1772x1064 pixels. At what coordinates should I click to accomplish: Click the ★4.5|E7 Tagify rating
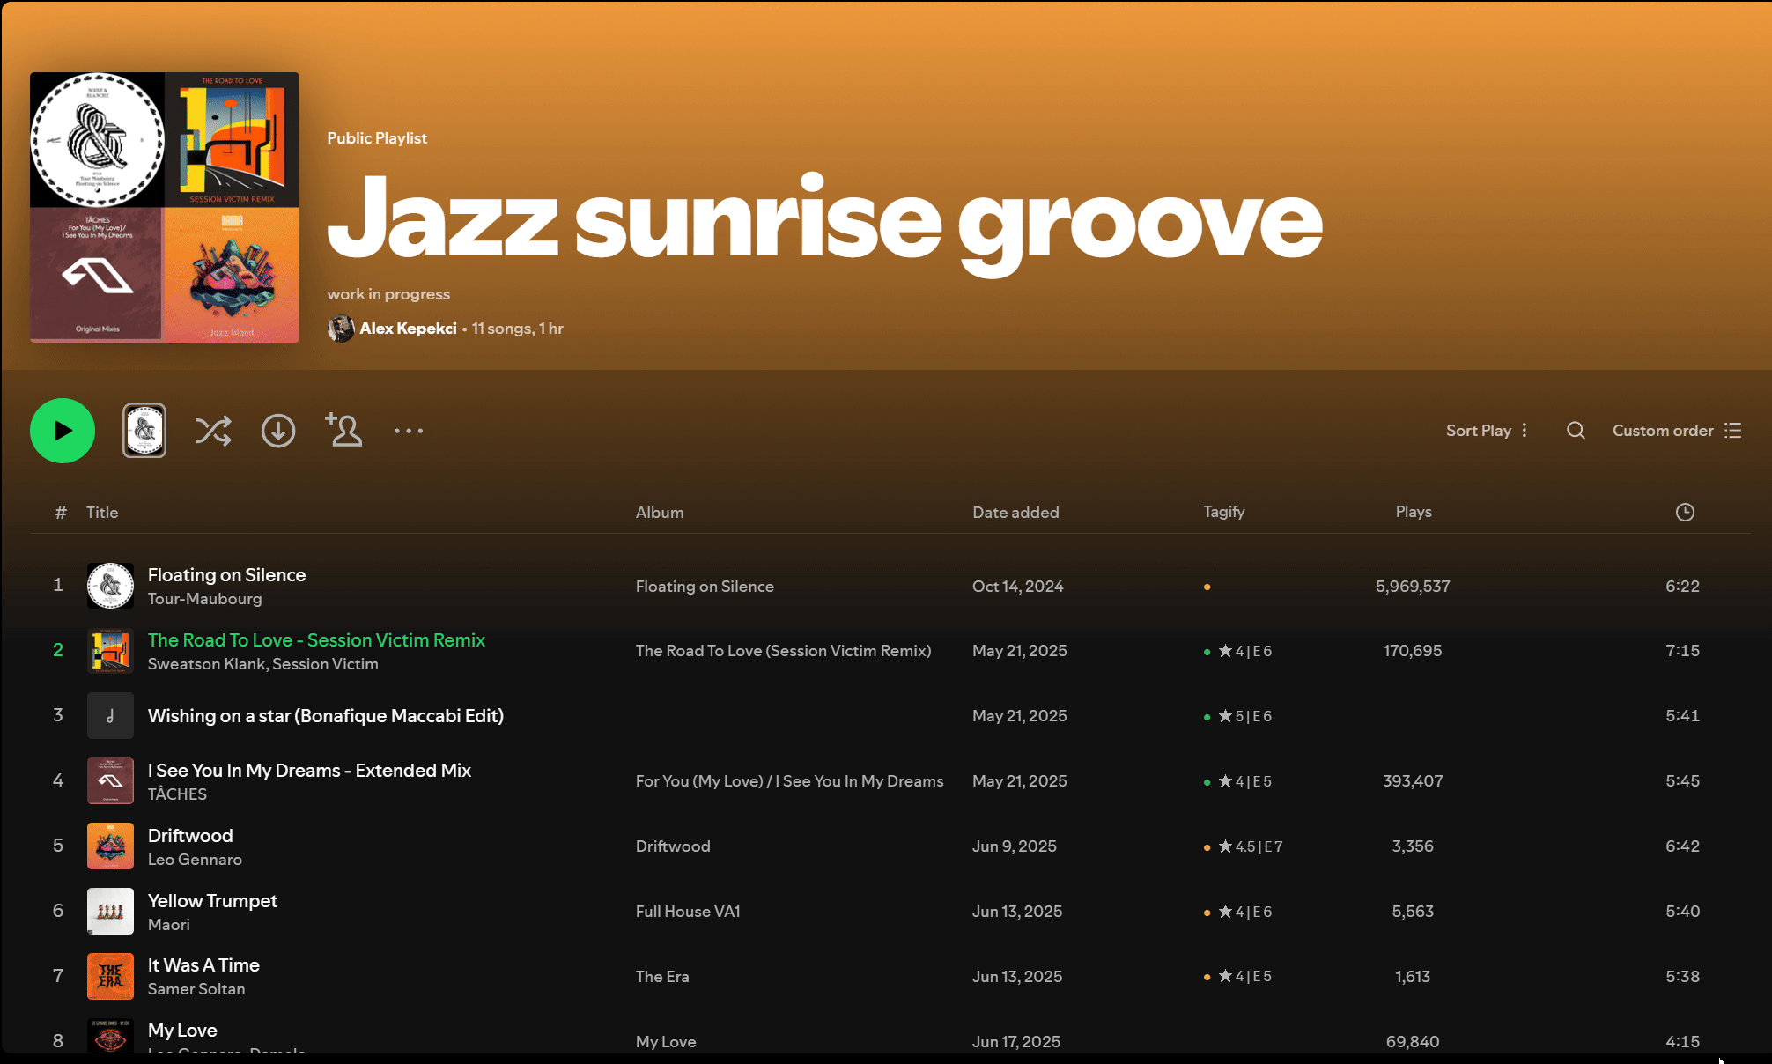click(1250, 846)
